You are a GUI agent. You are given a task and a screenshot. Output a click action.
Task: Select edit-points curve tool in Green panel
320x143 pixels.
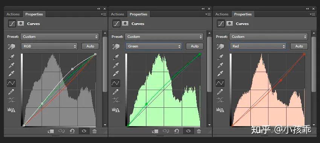pos(116,83)
